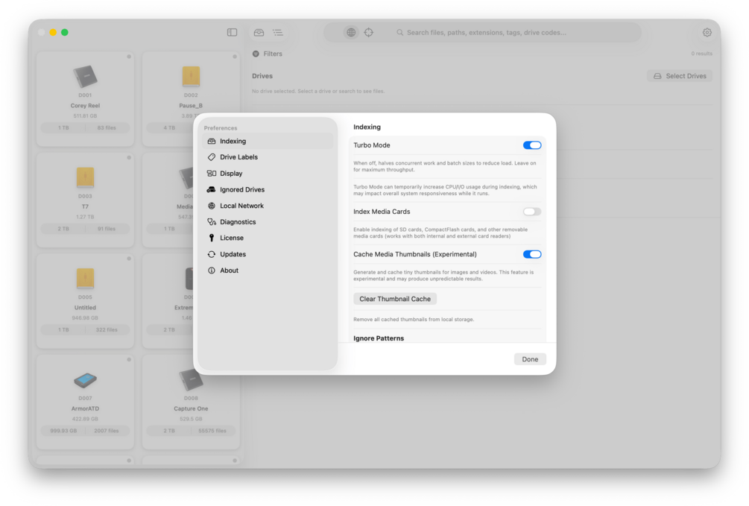Click the Display preferences icon
749x506 pixels.
(211, 174)
